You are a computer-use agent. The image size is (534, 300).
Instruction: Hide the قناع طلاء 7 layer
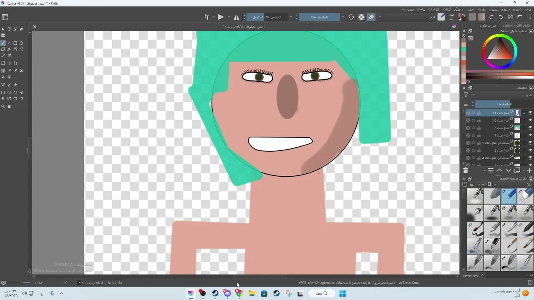[530, 135]
